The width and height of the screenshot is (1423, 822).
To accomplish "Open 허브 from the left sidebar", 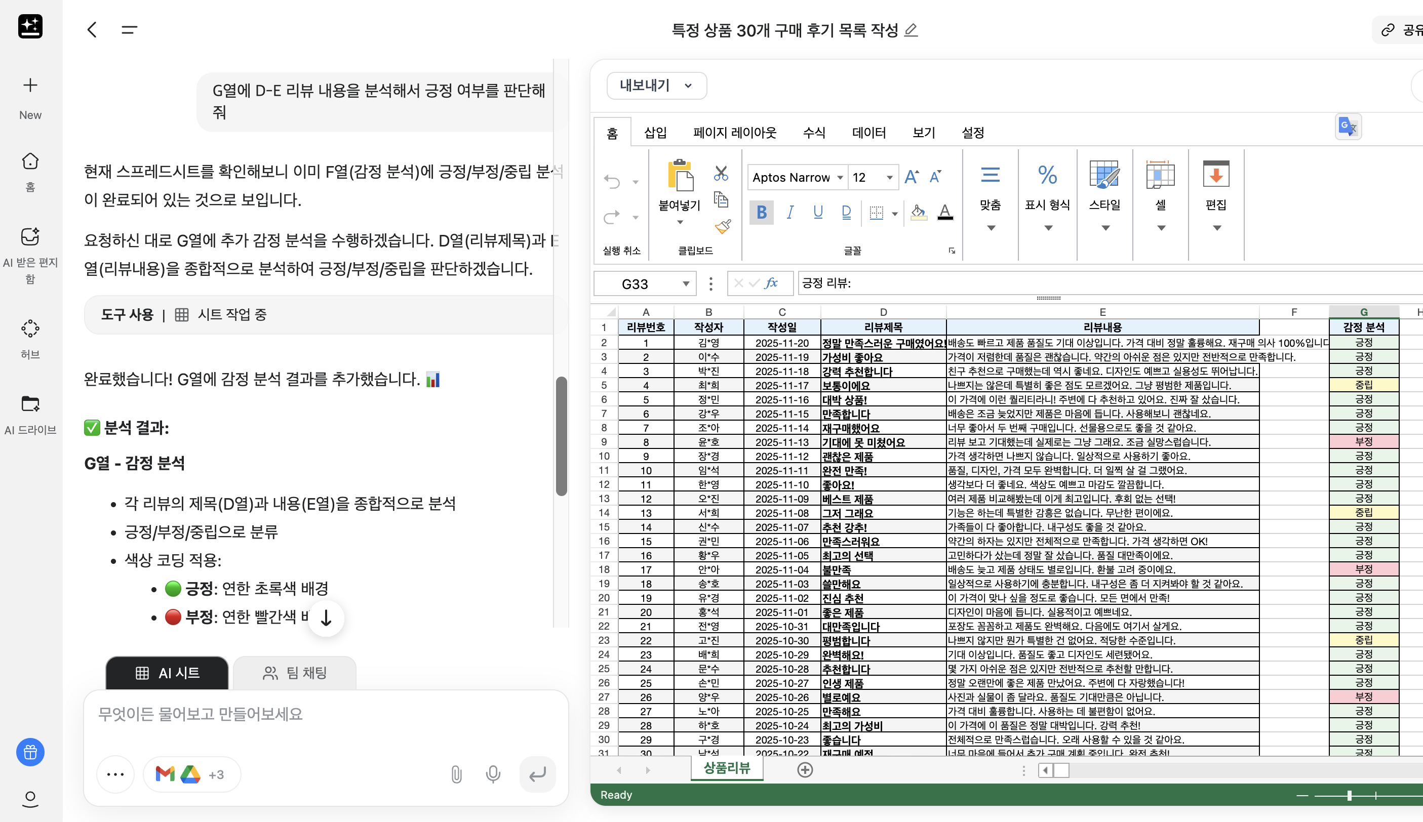I will point(29,338).
